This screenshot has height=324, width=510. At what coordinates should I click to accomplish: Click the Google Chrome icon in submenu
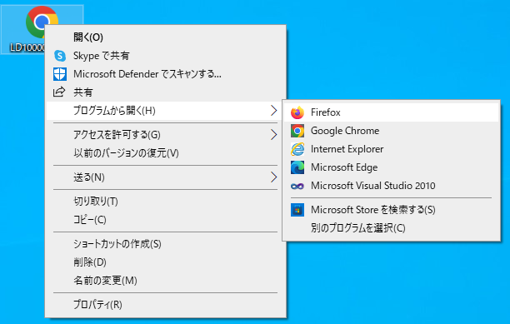tap(297, 131)
